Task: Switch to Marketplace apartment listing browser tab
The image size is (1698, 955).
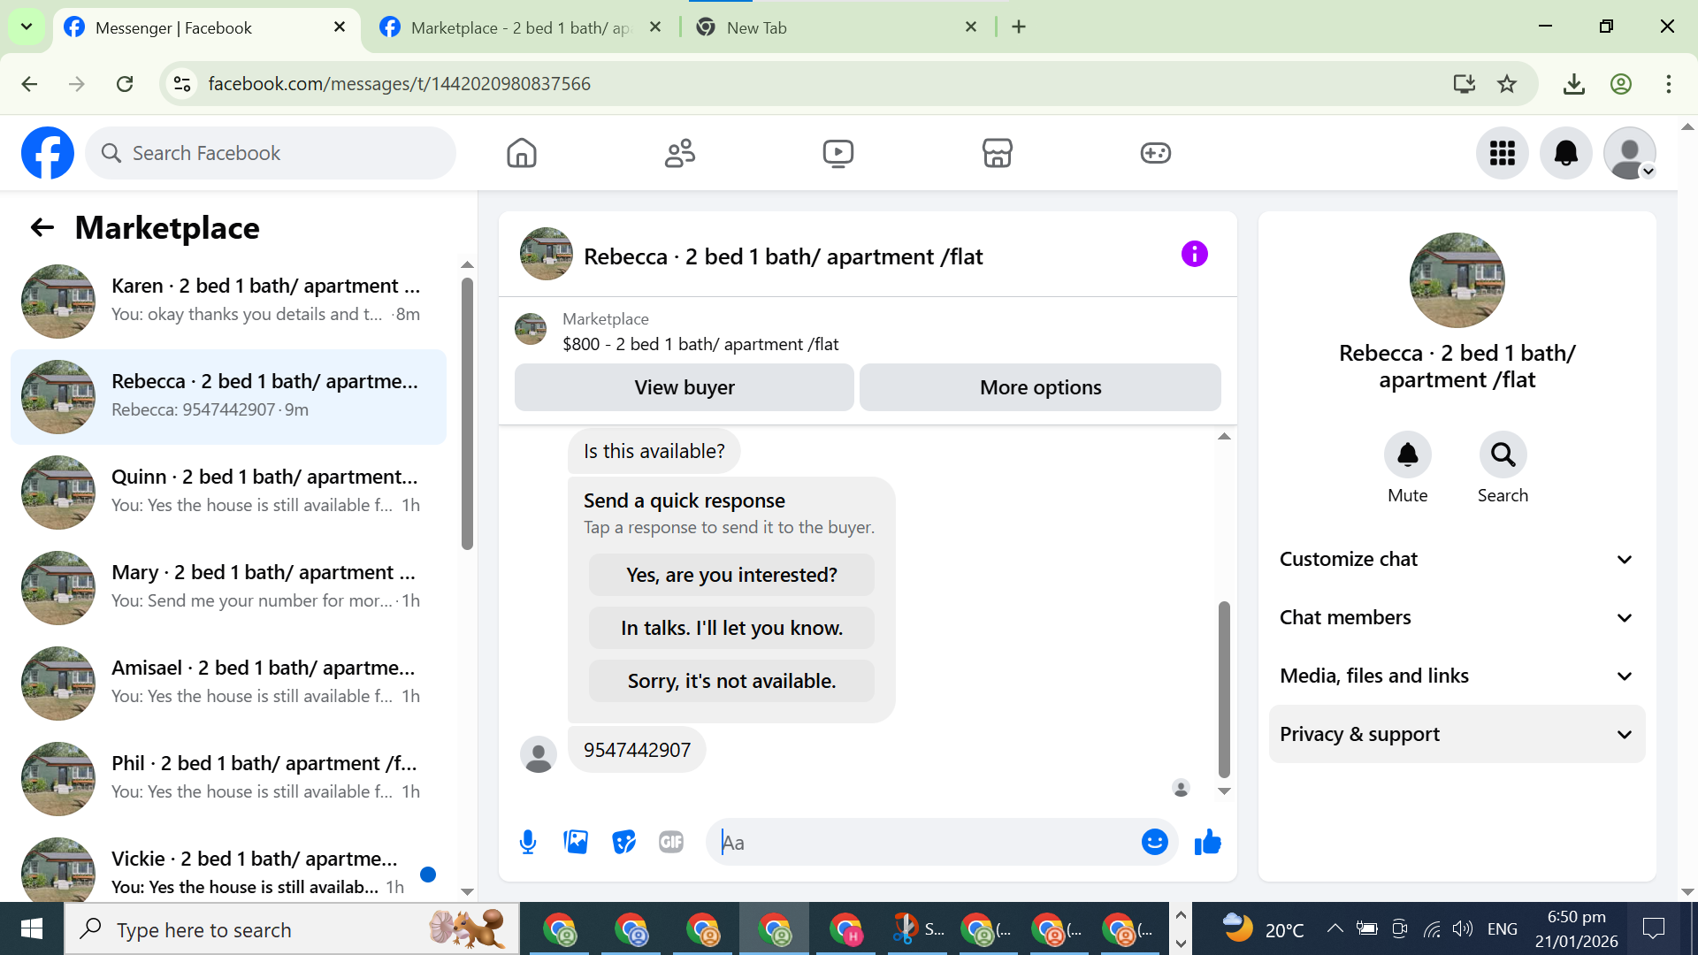Action: (x=522, y=27)
